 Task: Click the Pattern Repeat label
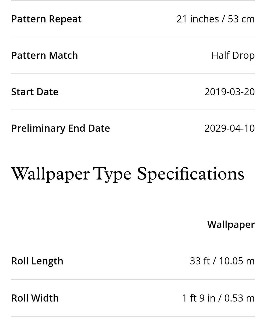click(x=46, y=19)
